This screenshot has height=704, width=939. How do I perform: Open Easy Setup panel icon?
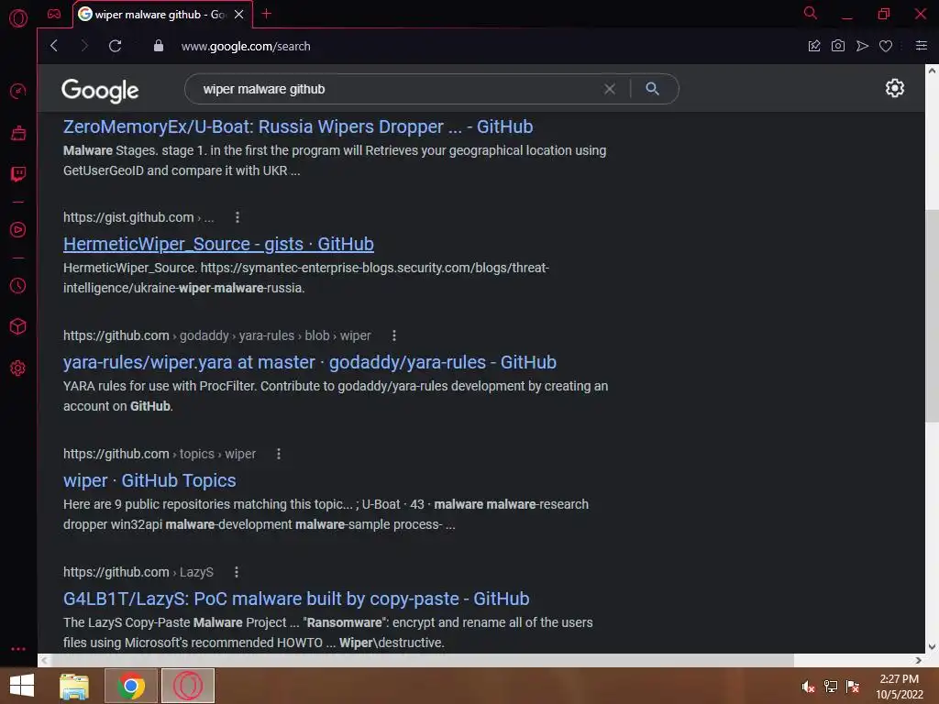coord(921,46)
